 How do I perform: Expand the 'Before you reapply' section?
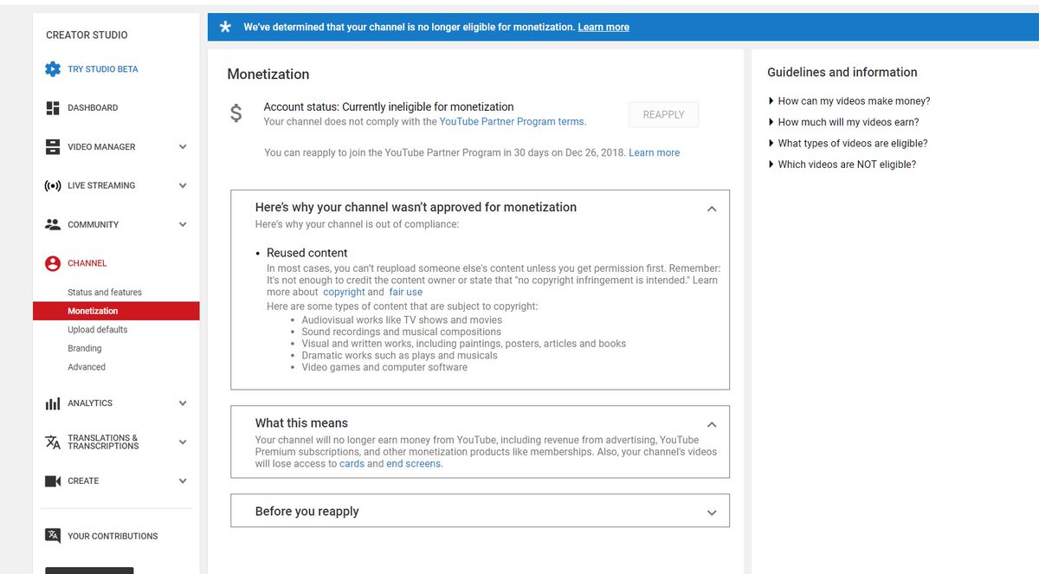click(712, 513)
